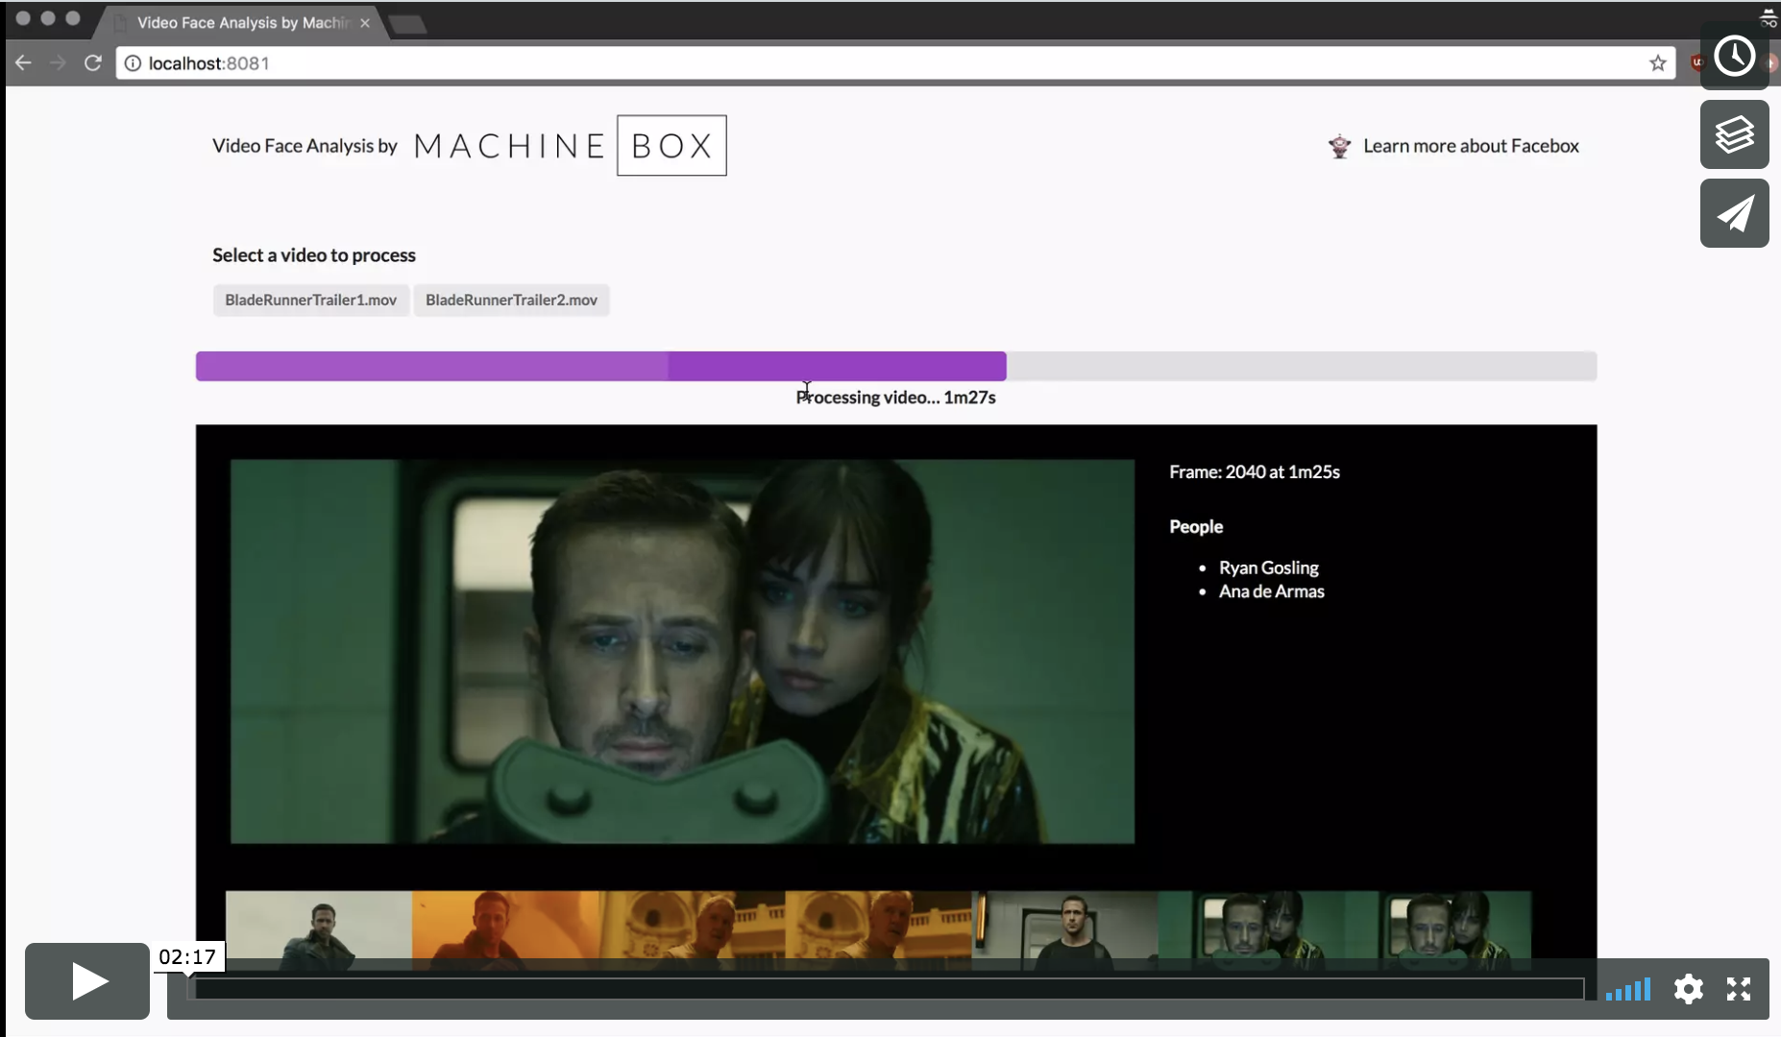Click the volume bars icon

coord(1628,989)
